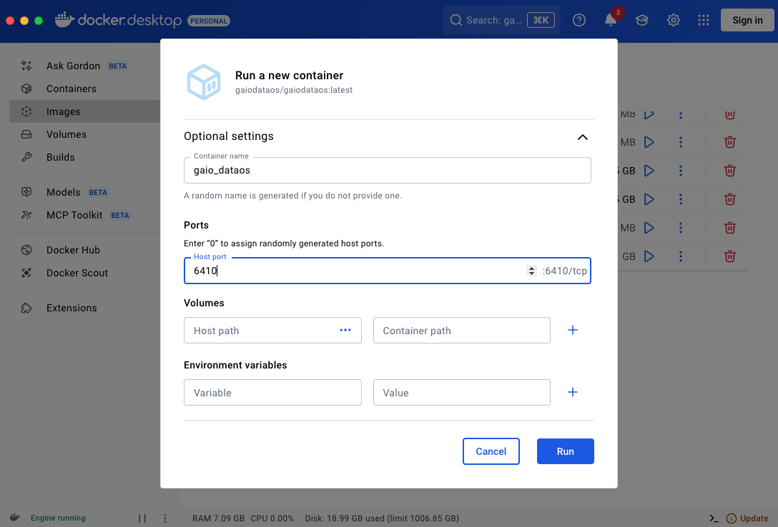Viewport: 778px width, 527px height.
Task: Select Docker Scout in the sidebar
Action: click(77, 273)
